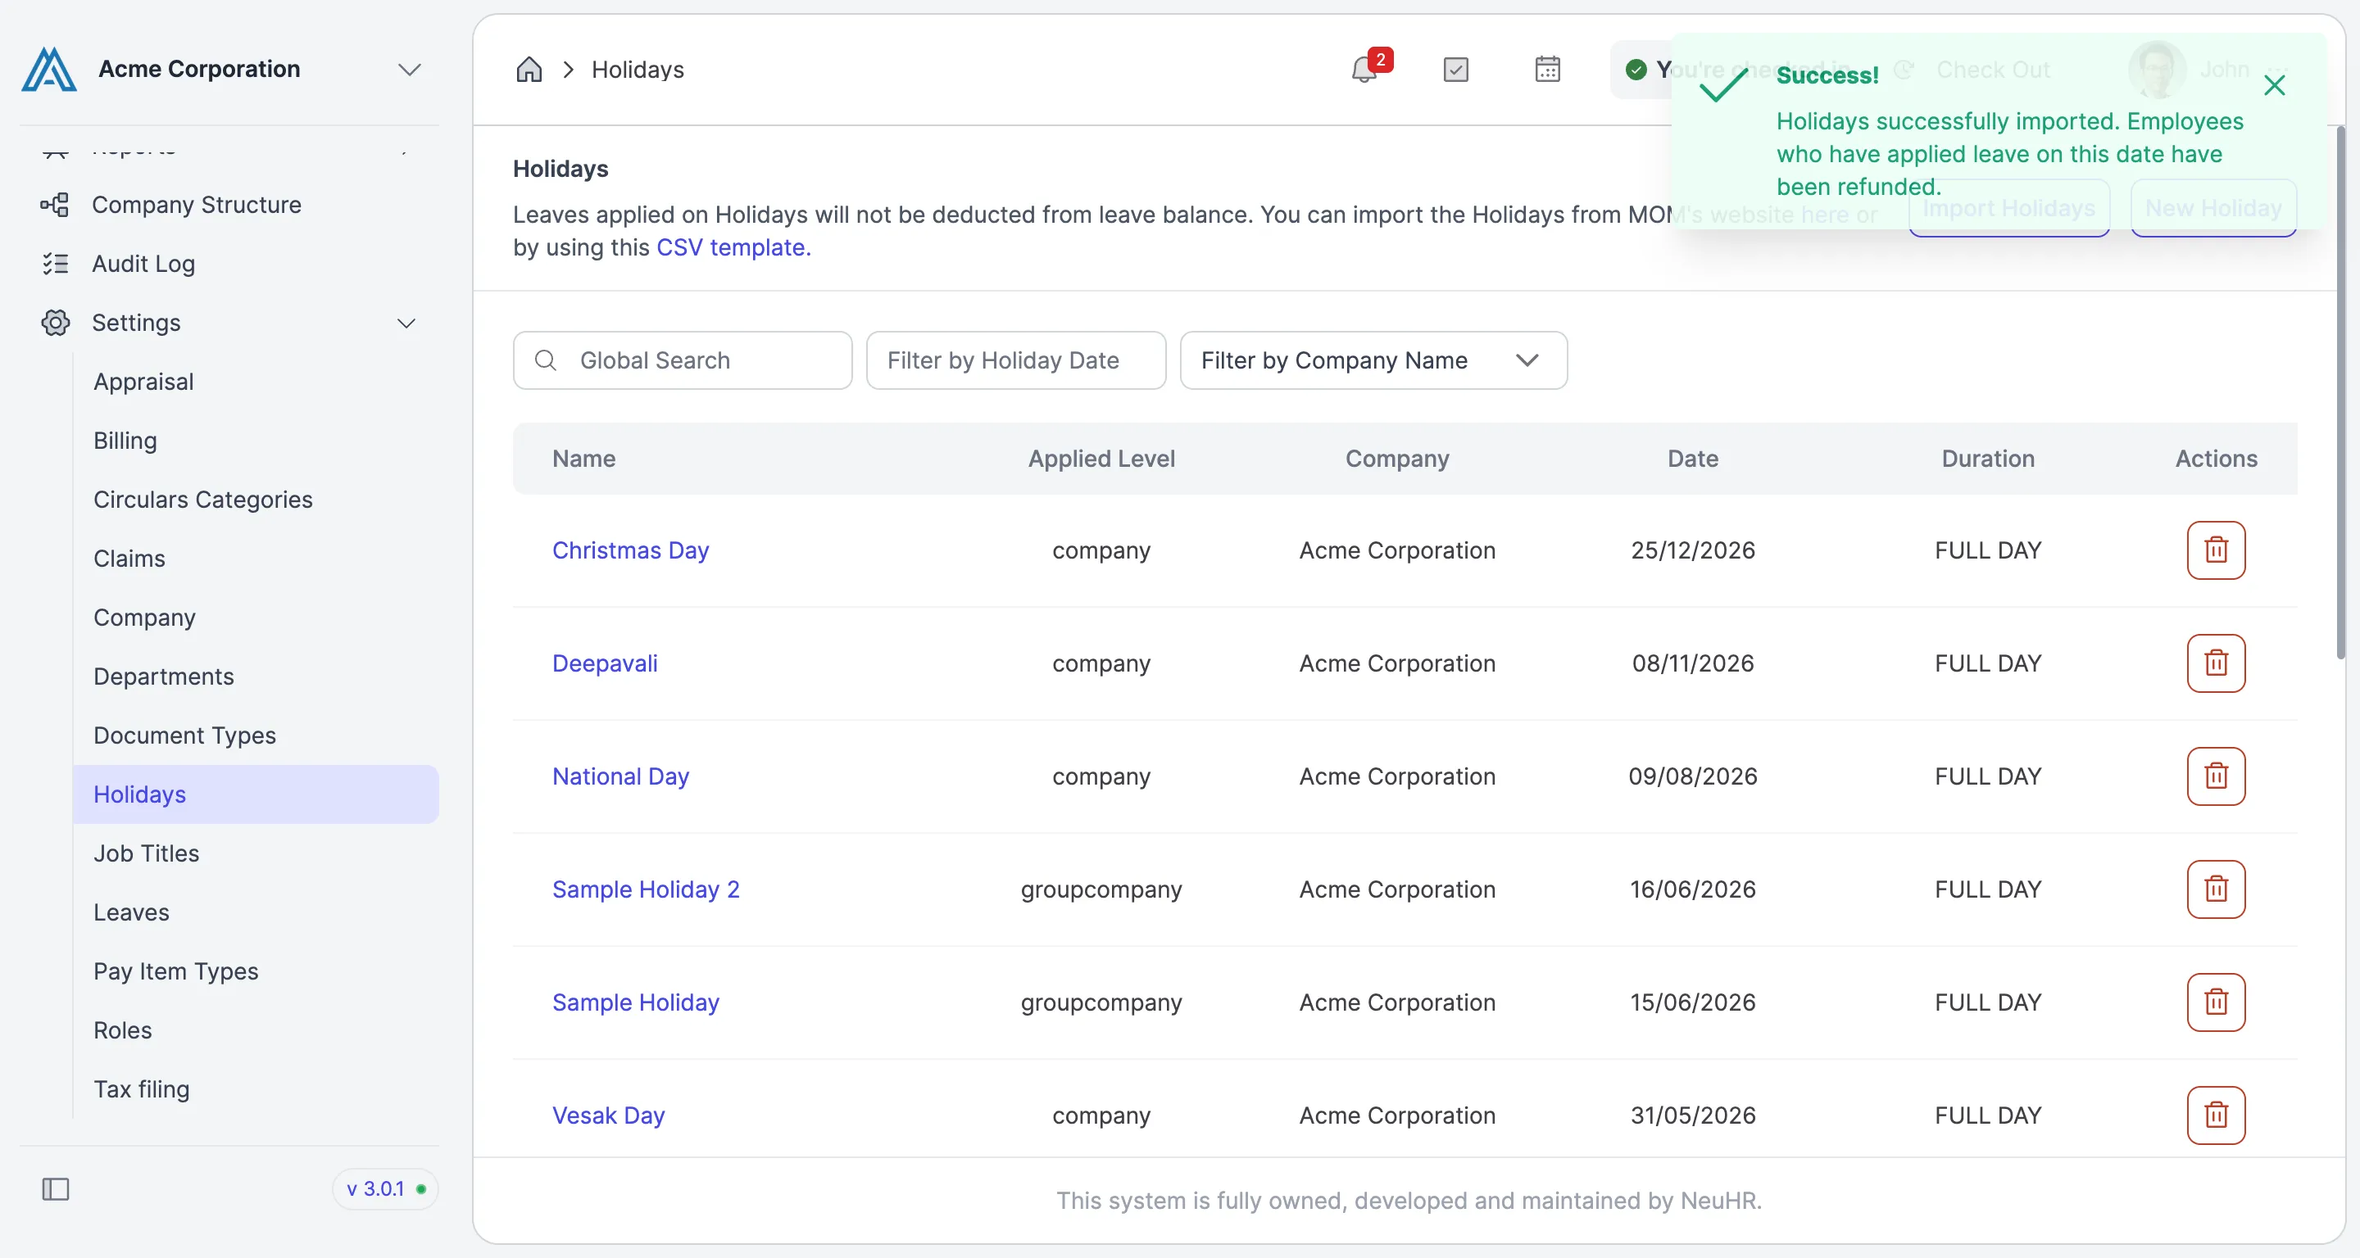Delete the Vesak Day holiday

click(2215, 1115)
